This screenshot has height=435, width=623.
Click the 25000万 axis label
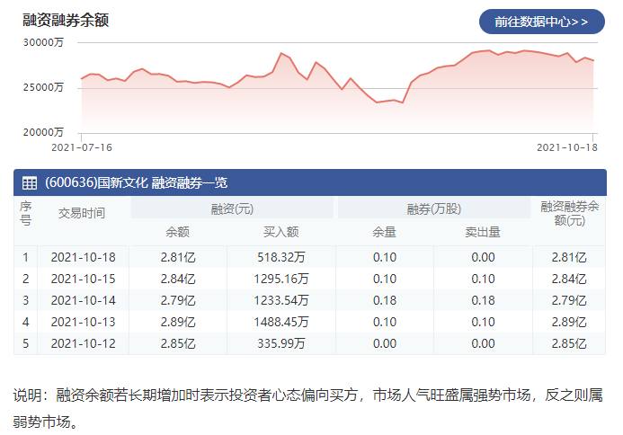pos(43,87)
